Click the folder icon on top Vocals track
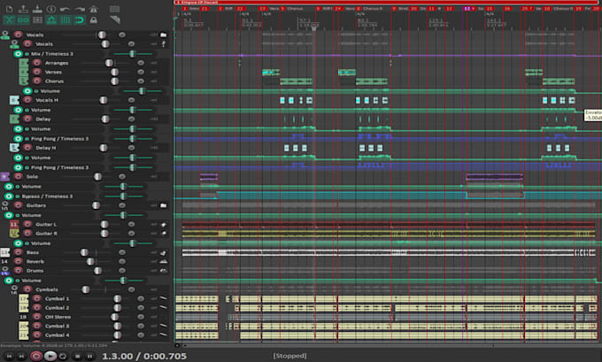The height and width of the screenshot is (362, 602). pos(164,35)
